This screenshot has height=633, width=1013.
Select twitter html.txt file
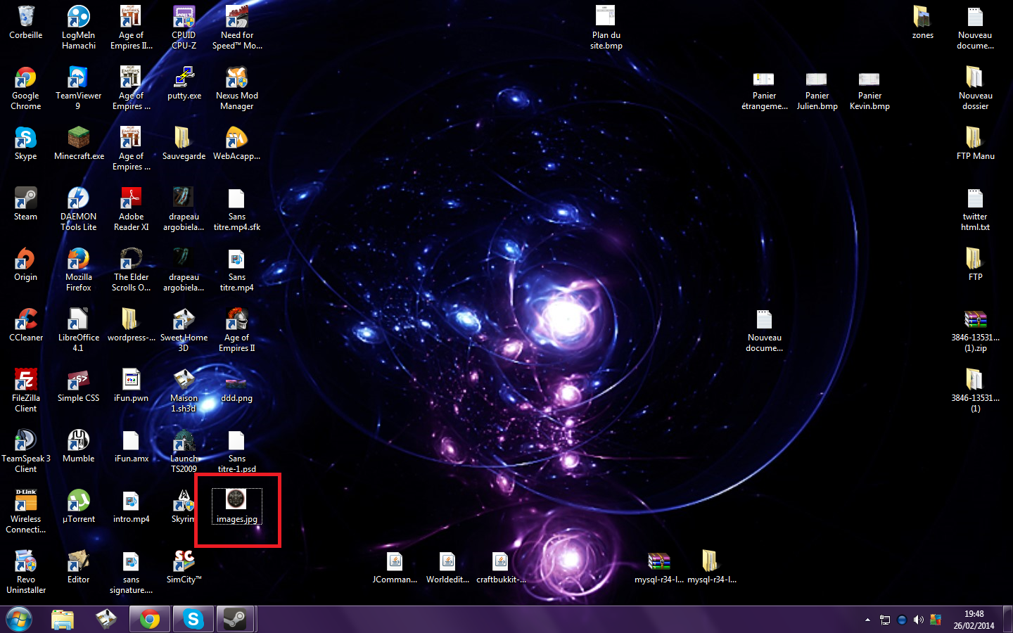click(975, 209)
